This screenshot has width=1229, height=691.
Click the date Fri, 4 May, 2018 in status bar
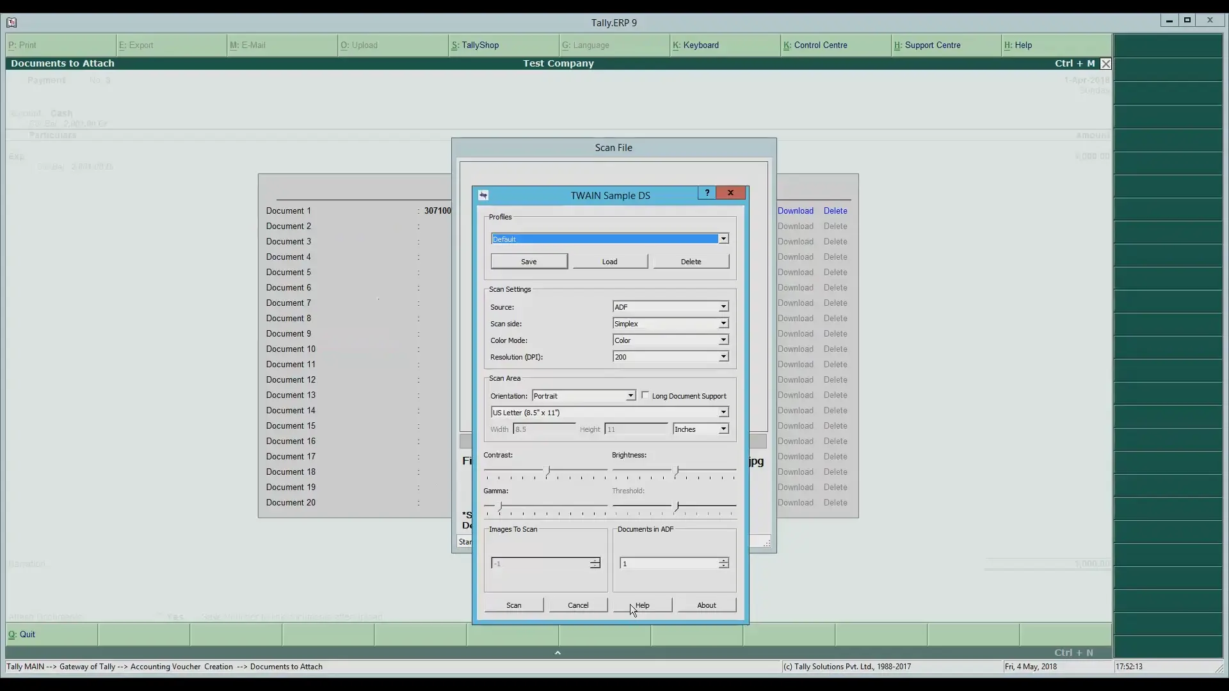(x=1031, y=666)
